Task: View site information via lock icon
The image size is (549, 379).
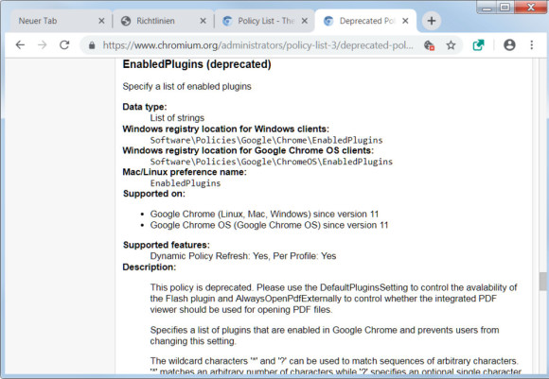Action: tap(92, 45)
